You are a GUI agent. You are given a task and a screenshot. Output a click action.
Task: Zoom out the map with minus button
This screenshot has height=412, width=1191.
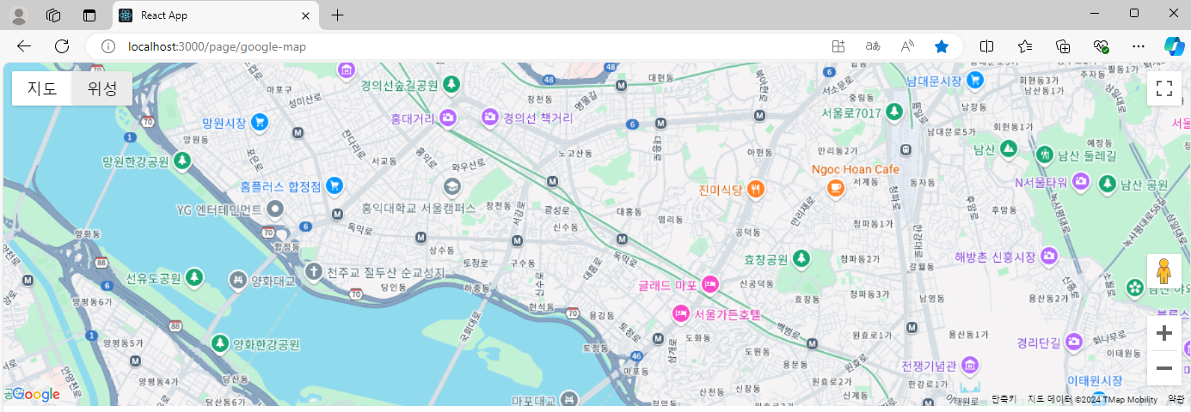[1164, 368]
